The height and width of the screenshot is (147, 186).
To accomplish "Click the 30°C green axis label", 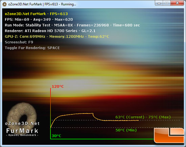I will [x=56, y=136].
